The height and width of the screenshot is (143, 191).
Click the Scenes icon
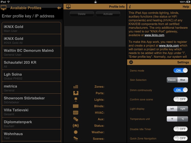pos(76,139)
